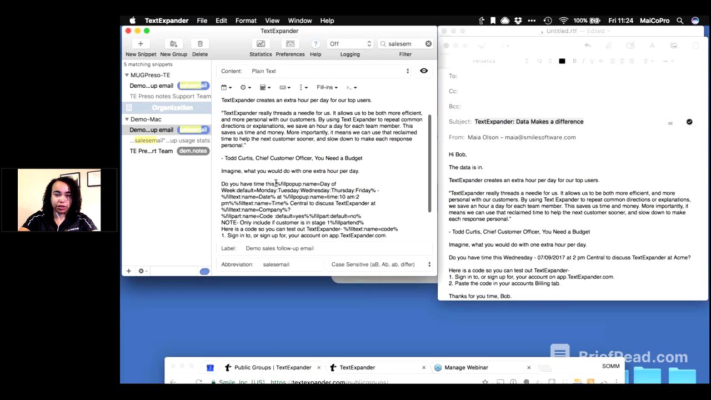Screen dimensions: 711x400
Task: Edit the Abbreviation field salesemail
Action: click(x=292, y=264)
